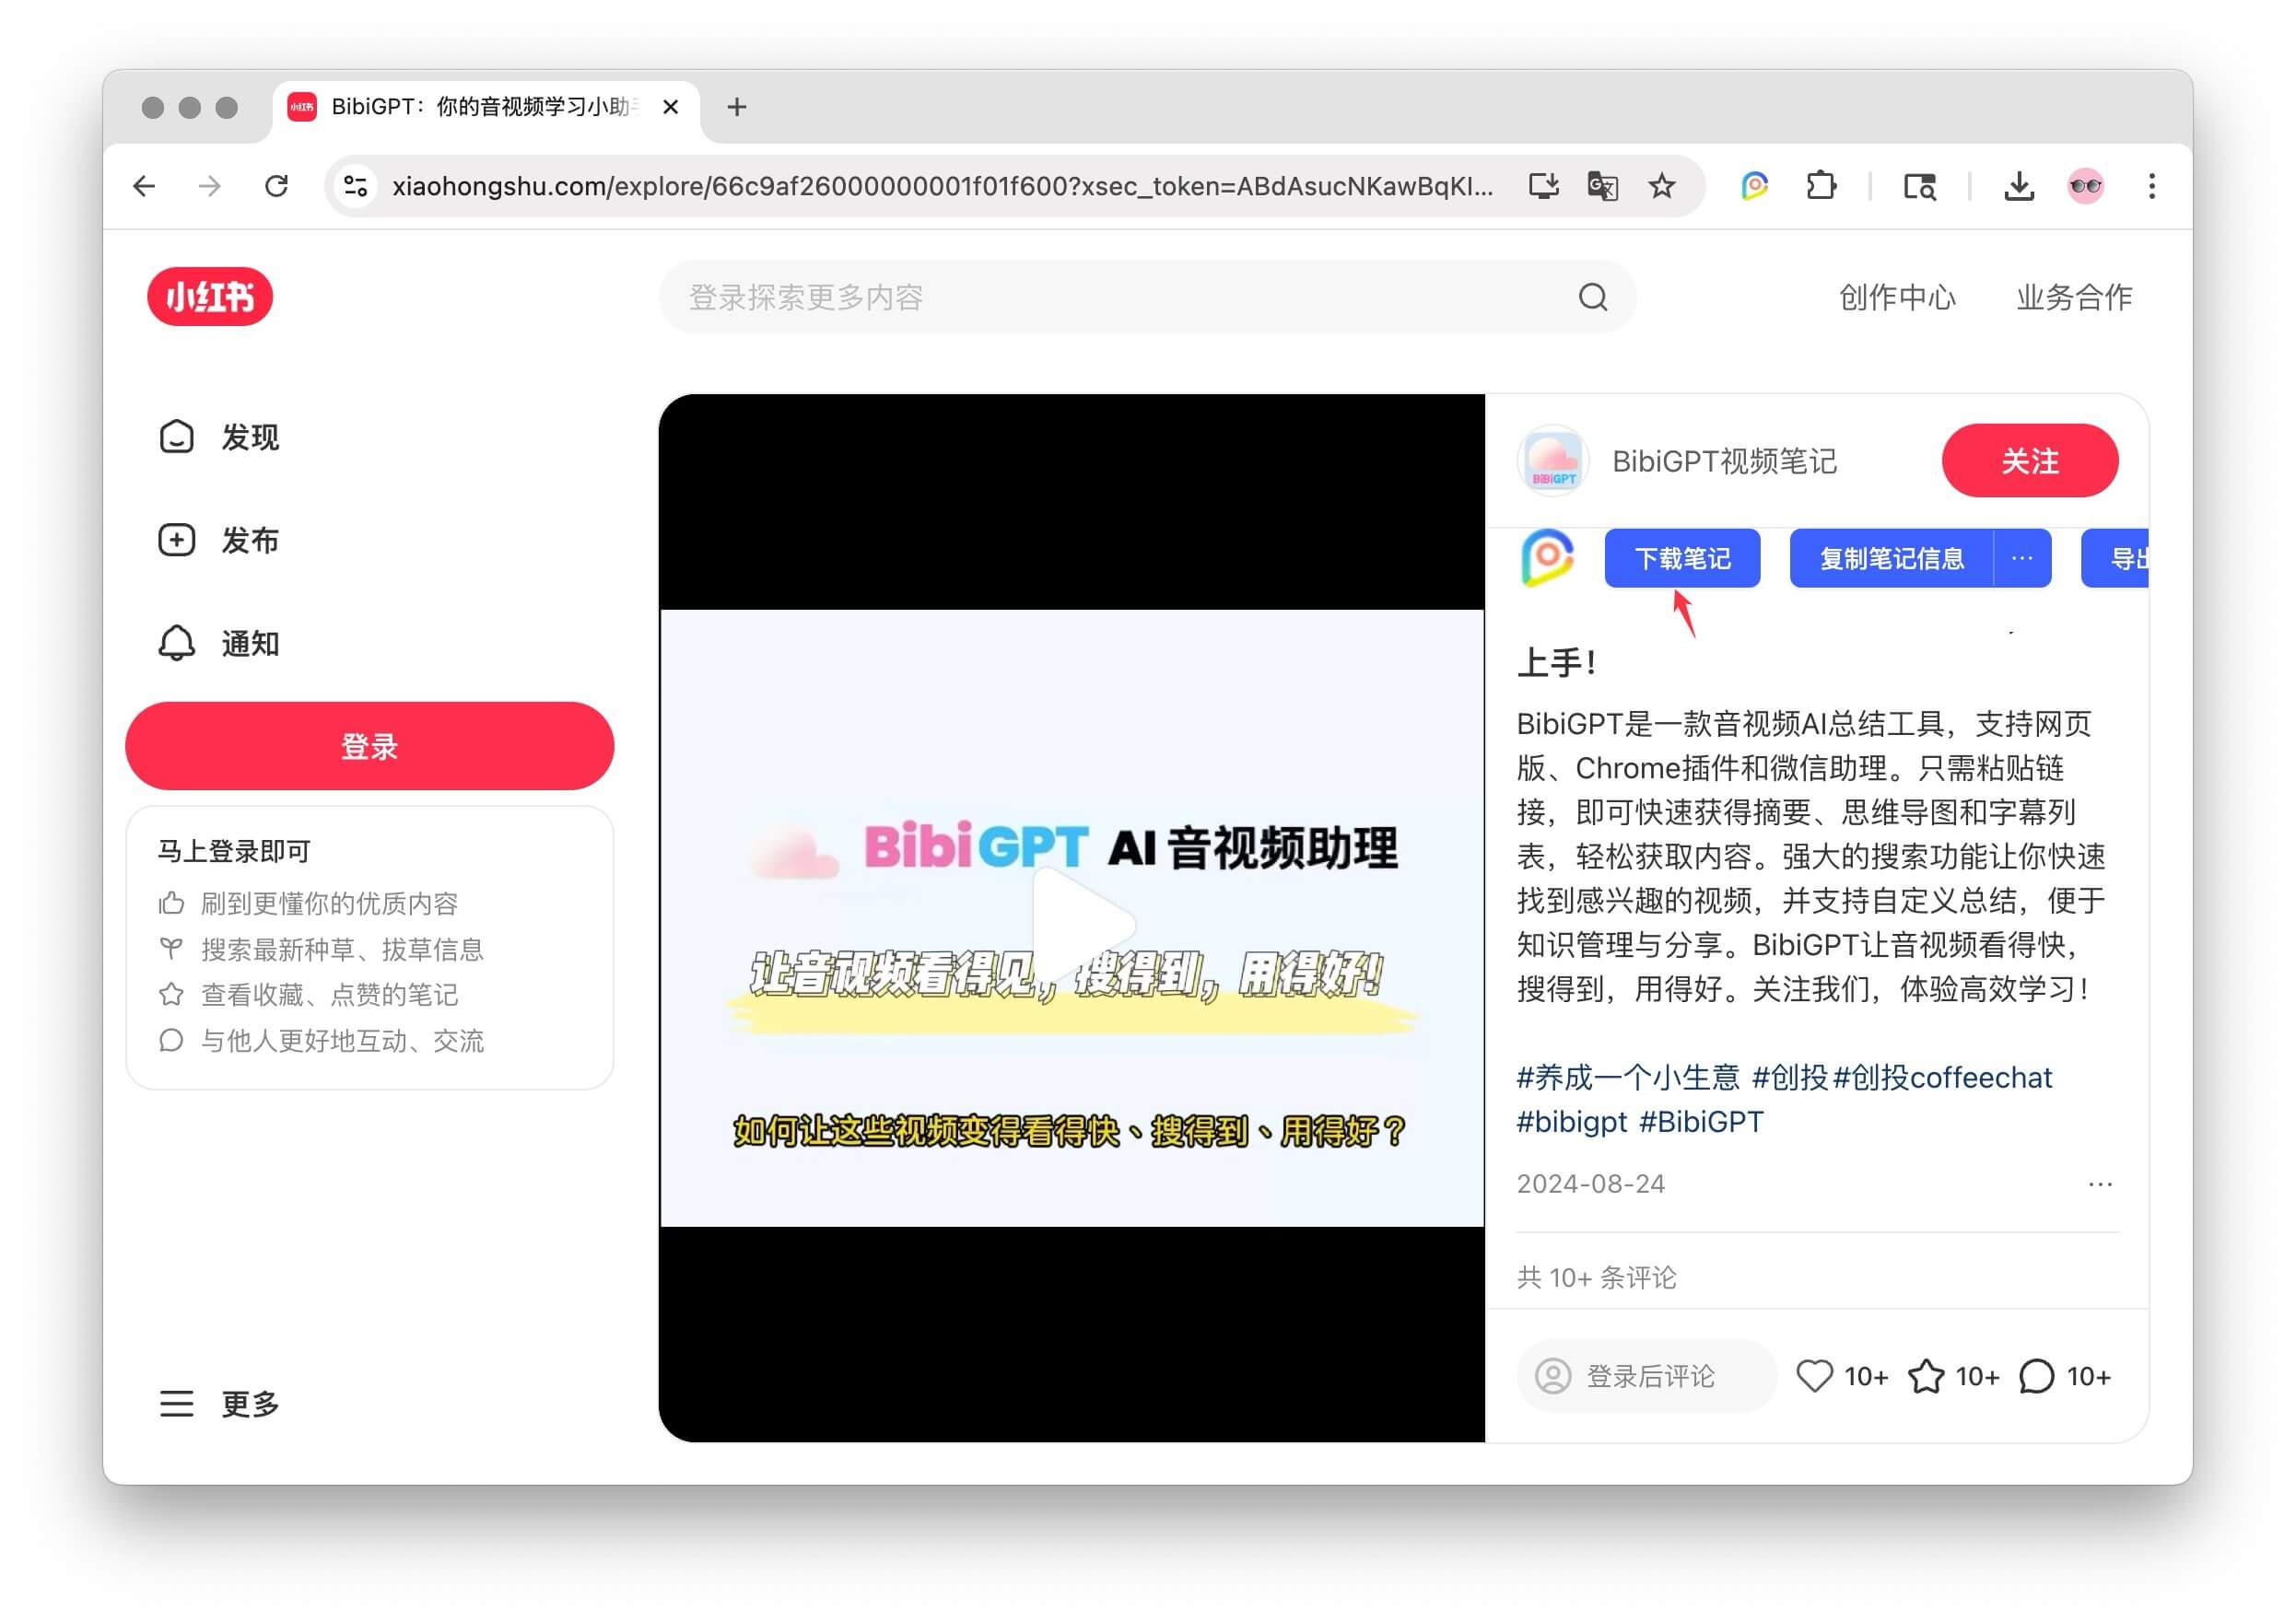Favorite the note with star icon
Screen dimensions: 2296x1621
point(1926,1376)
